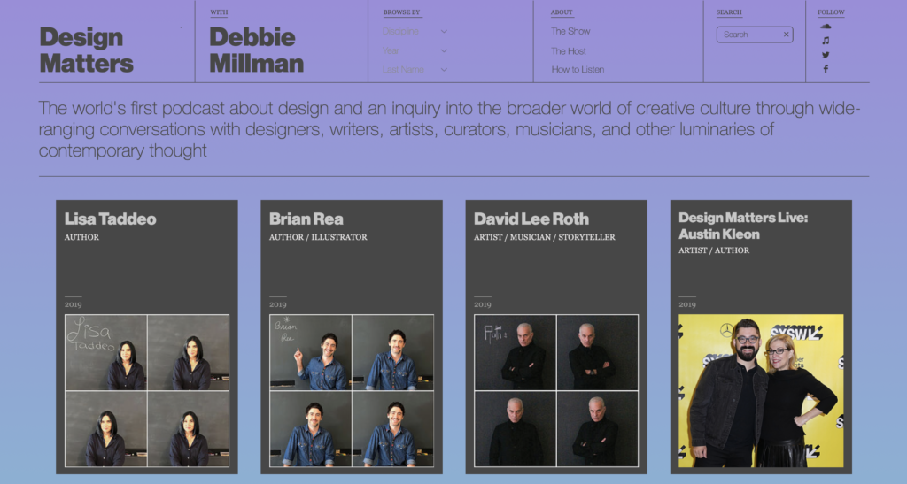Click ARTIST / MUSICIAN / STORYTELLER text

coord(545,237)
